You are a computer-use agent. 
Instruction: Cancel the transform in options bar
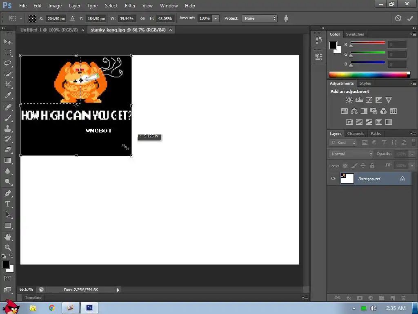tap(398, 18)
